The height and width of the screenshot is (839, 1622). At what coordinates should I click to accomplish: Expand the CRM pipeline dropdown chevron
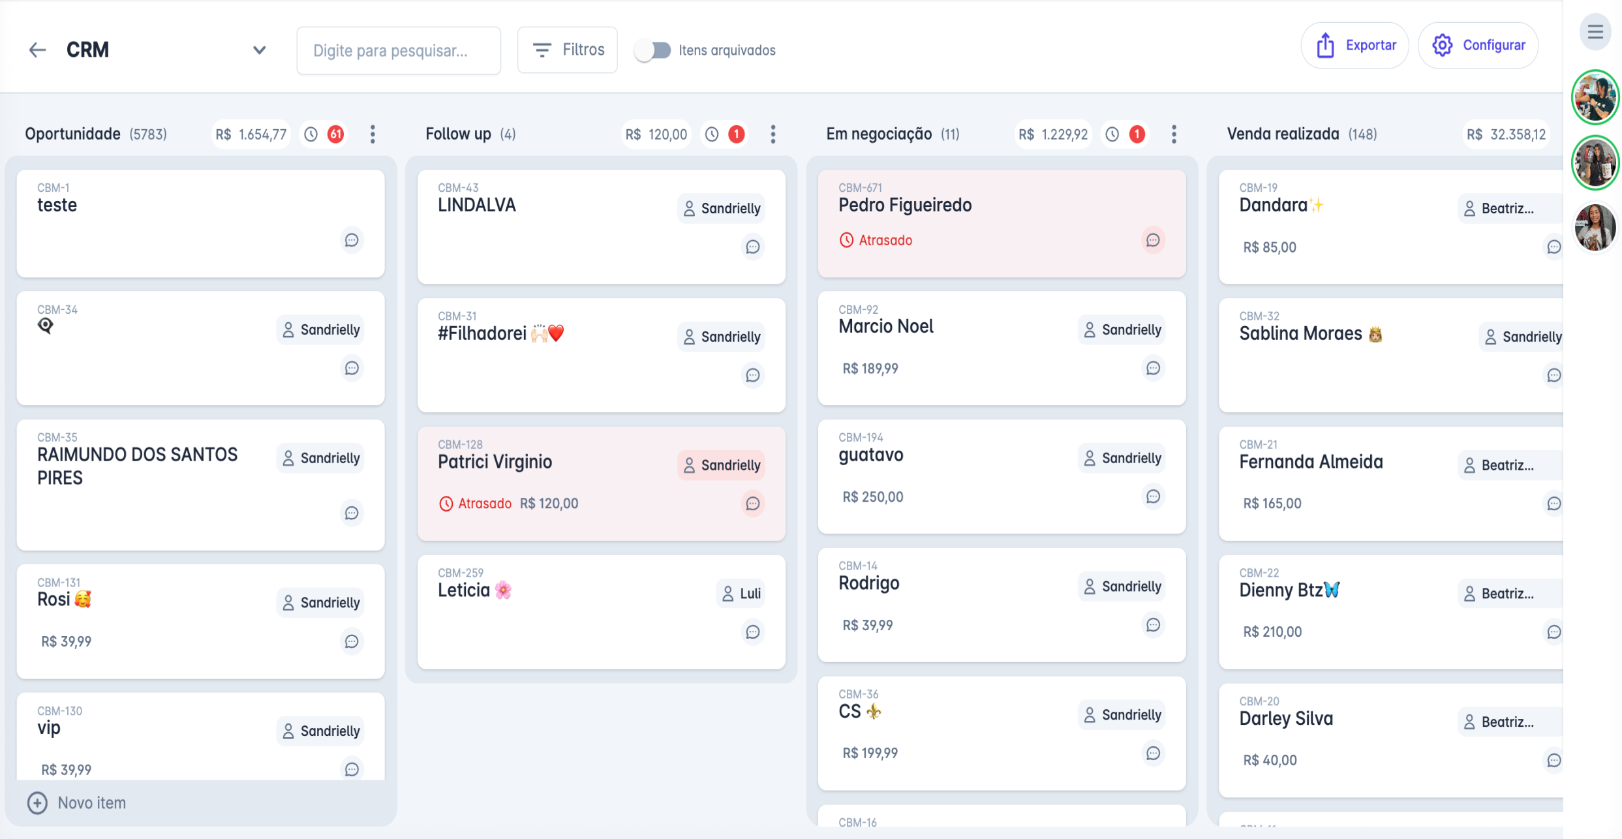(x=259, y=50)
